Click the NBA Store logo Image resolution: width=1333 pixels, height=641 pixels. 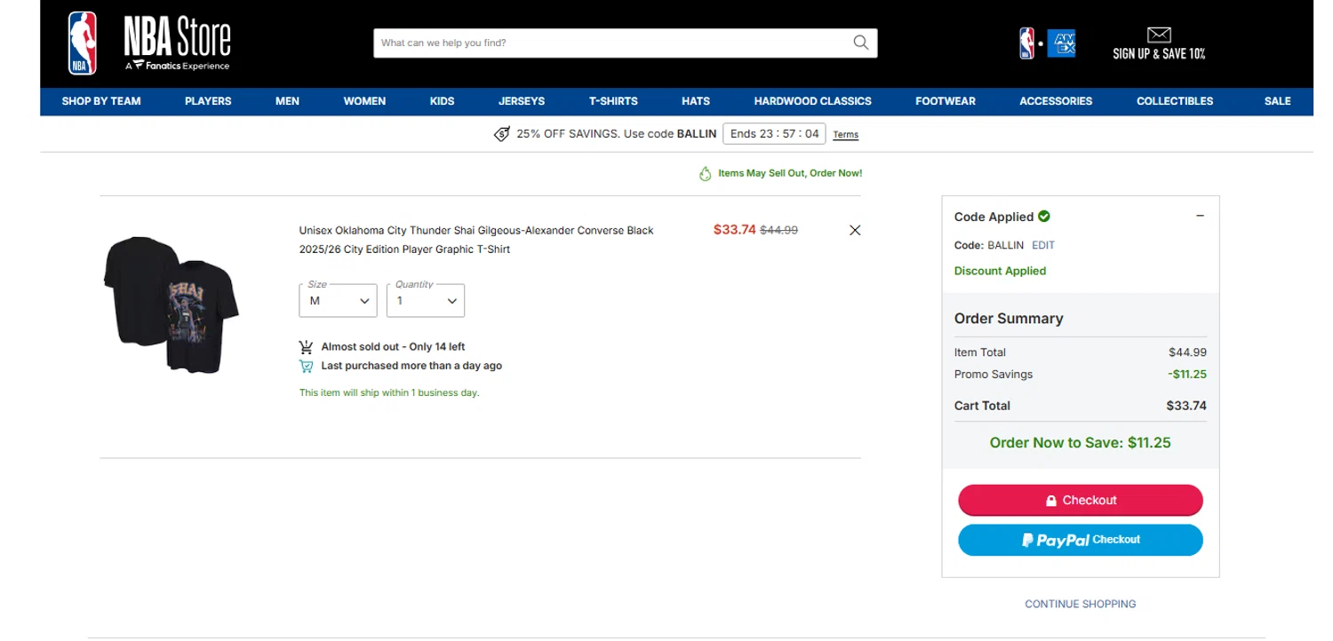coord(149,43)
